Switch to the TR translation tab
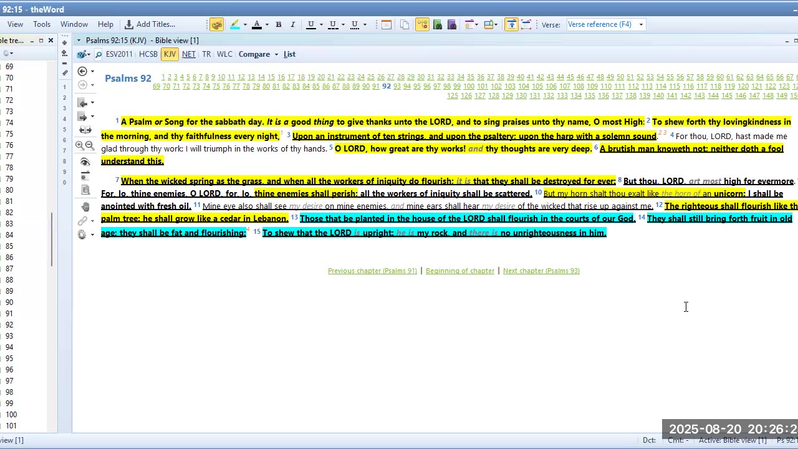The height and width of the screenshot is (449, 798). 206,54
